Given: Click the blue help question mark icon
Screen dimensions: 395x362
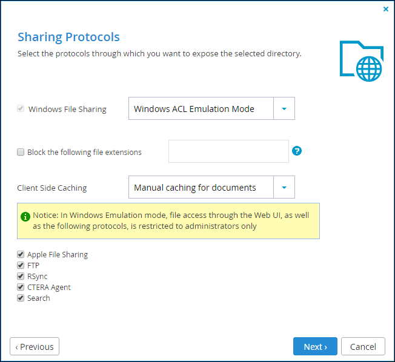Looking at the screenshot, I should point(297,151).
